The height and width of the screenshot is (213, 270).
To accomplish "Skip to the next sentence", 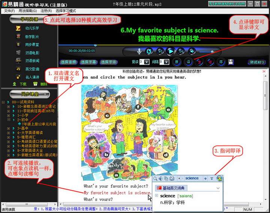I will pyautogui.click(x=181, y=51).
